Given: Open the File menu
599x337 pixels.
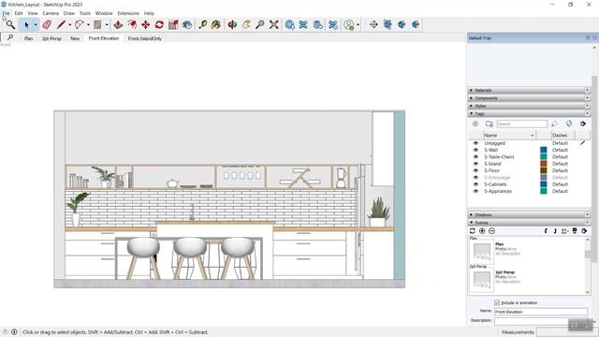Looking at the screenshot, I should coord(7,13).
